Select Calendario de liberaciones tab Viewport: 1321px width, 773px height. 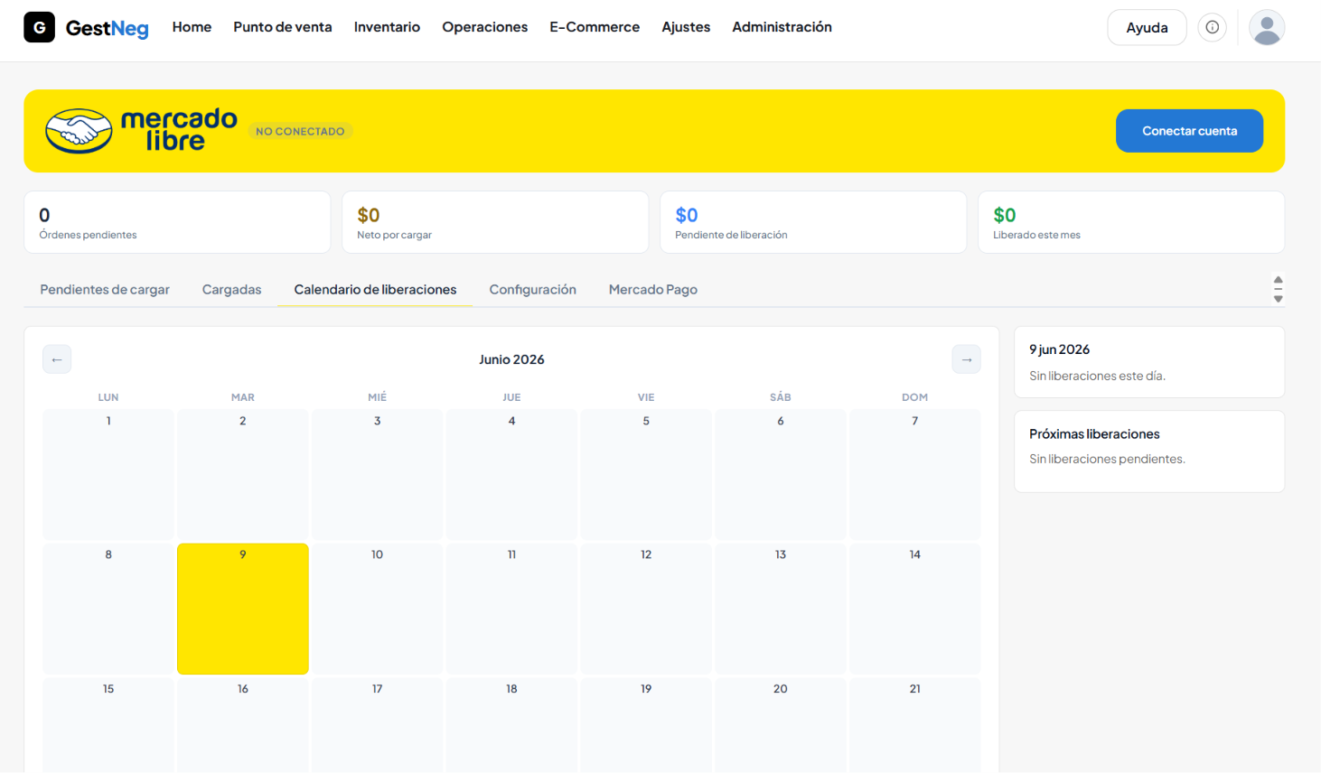375,290
